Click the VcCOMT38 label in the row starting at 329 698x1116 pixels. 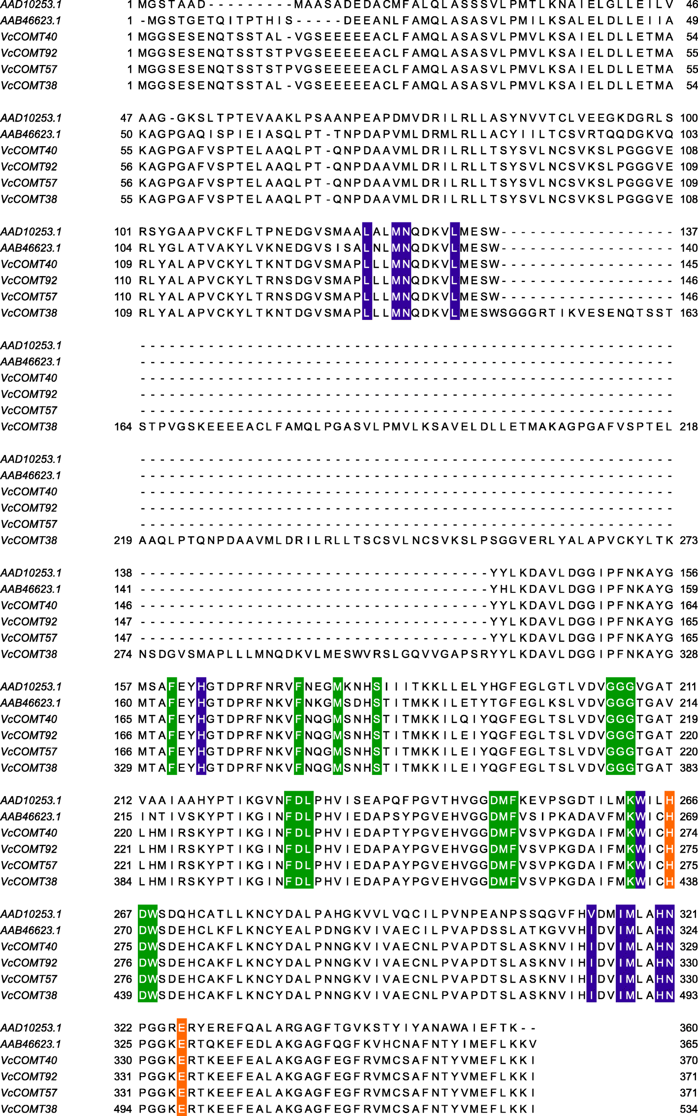(29, 768)
